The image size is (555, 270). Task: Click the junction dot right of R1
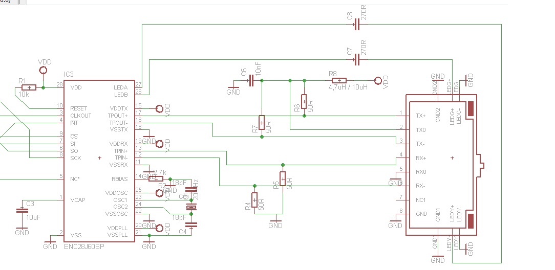tap(43, 87)
